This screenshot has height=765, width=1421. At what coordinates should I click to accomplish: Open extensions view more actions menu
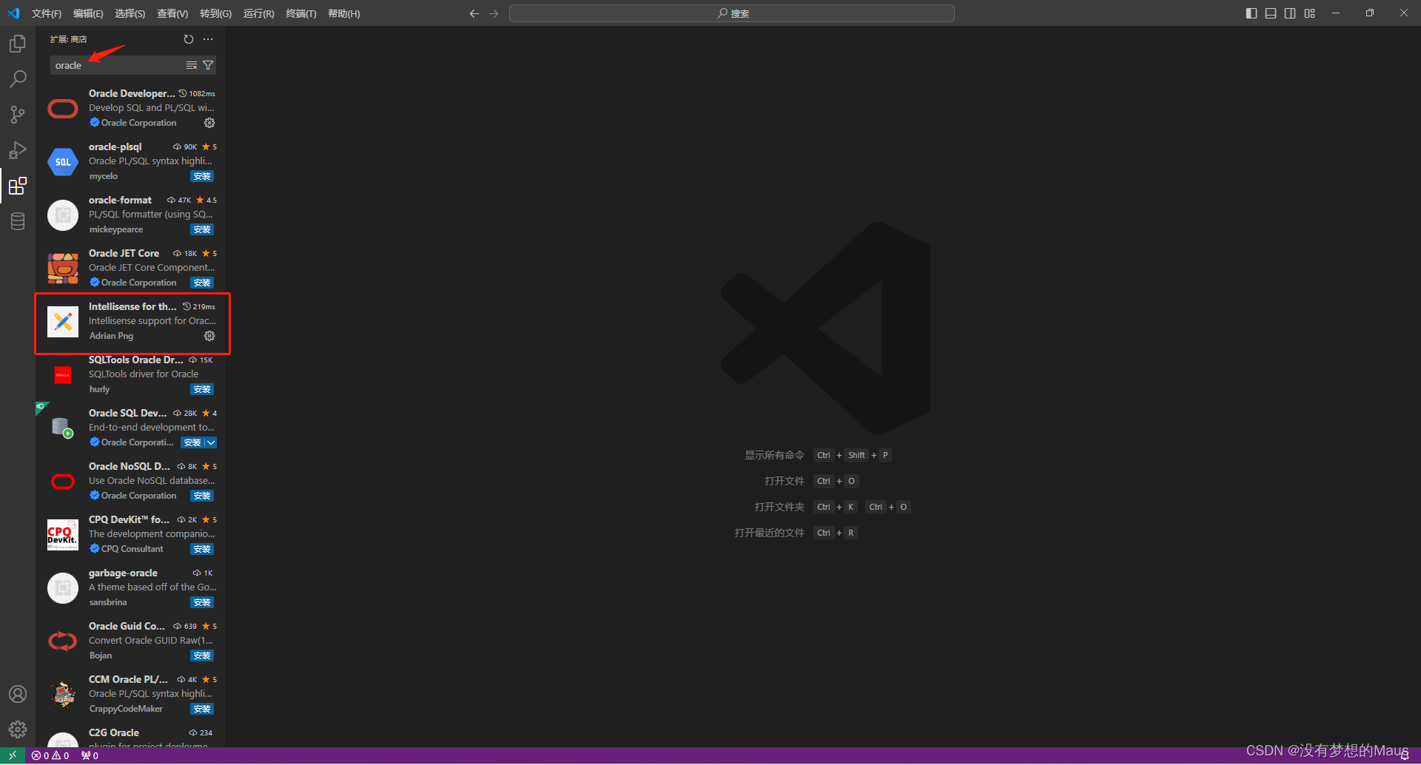(208, 39)
